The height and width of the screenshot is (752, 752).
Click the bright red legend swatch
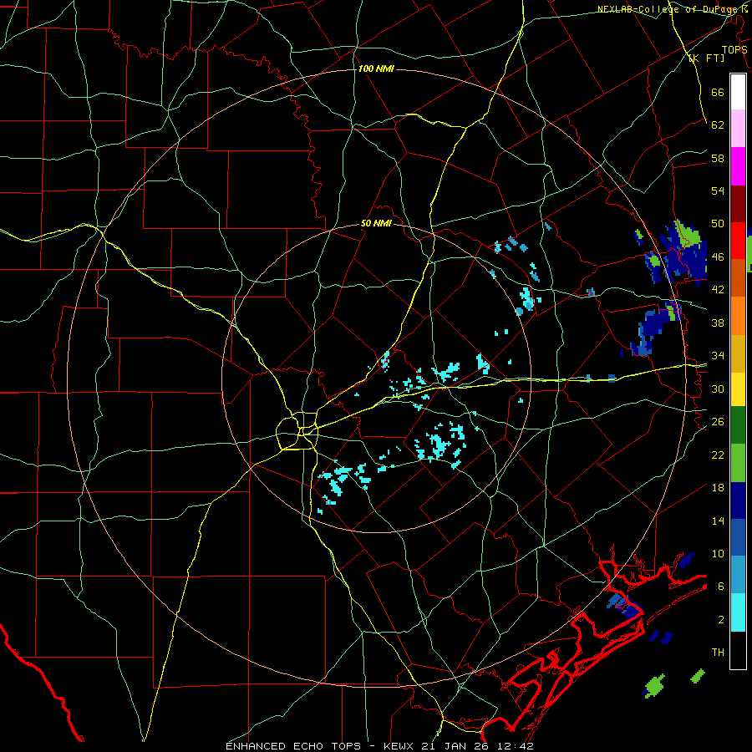(738, 241)
